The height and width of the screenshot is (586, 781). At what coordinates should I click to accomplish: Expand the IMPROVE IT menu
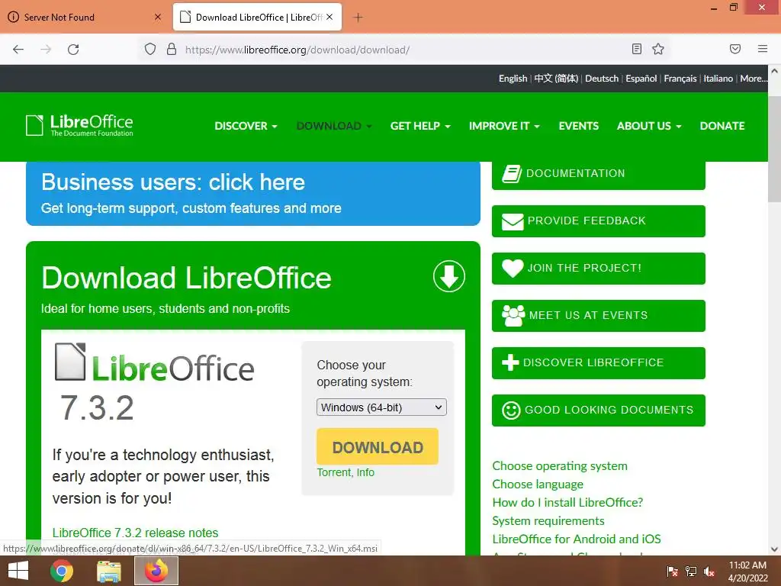click(504, 126)
